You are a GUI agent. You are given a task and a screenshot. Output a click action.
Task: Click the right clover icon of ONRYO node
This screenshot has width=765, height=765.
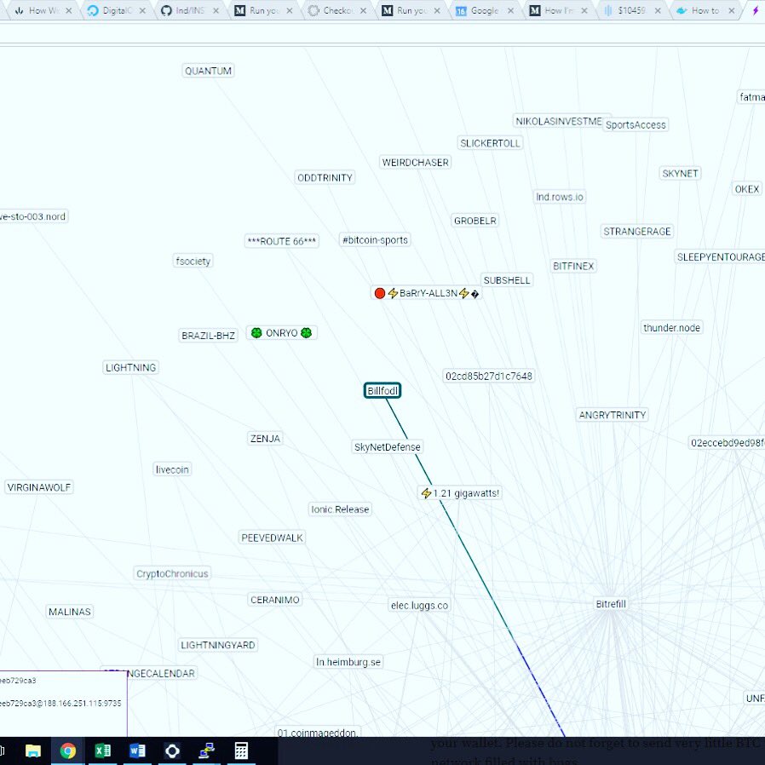[307, 333]
